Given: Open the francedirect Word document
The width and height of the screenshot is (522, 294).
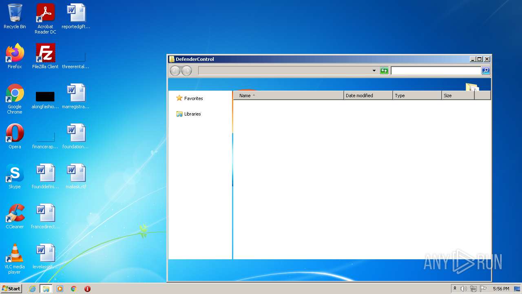Looking at the screenshot, I should (x=45, y=216).
